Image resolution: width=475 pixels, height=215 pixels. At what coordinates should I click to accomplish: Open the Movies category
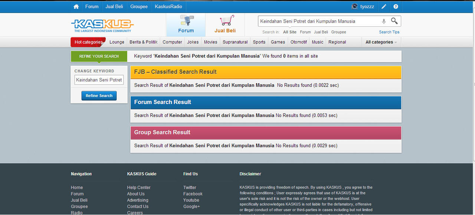(211, 42)
